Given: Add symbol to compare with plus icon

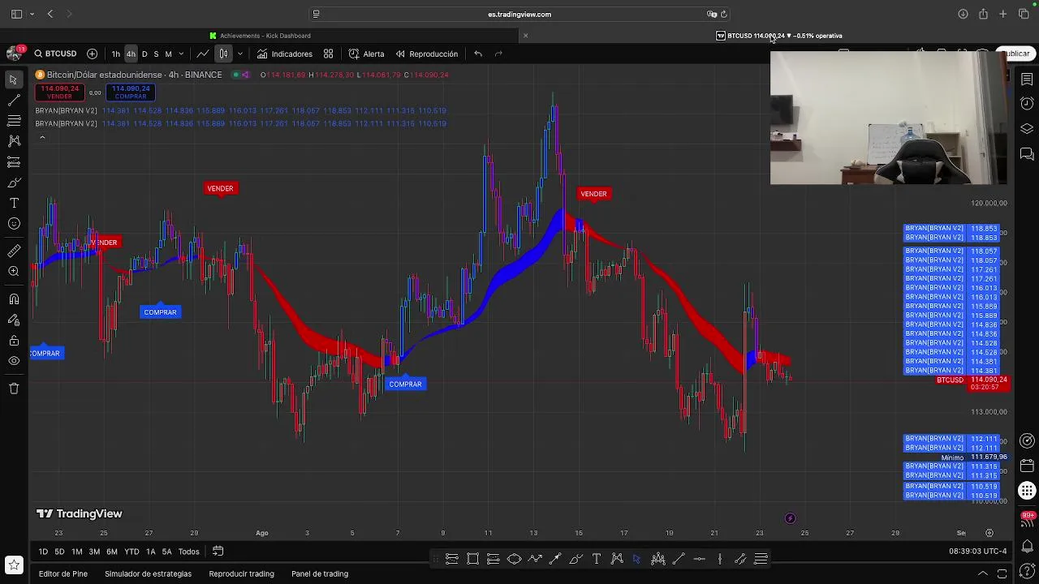Looking at the screenshot, I should (92, 54).
